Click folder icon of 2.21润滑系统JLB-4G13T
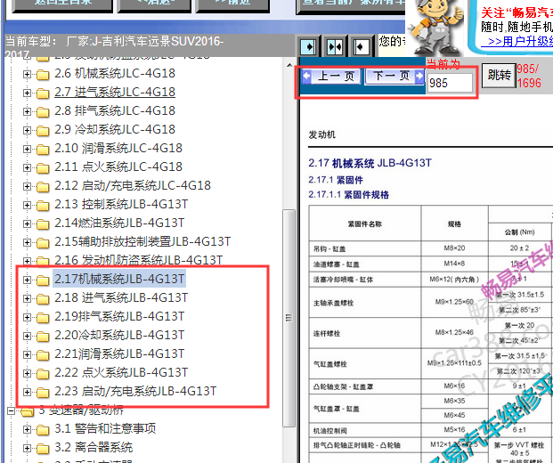Viewport: 553px width, 463px height. coord(43,355)
